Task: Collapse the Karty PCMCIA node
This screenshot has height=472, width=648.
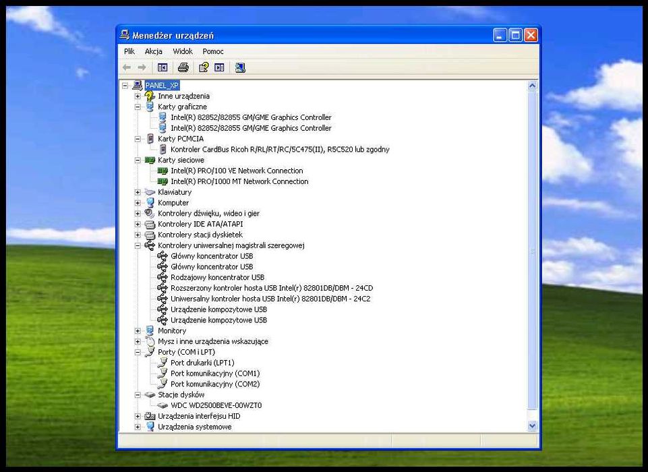Action: click(138, 139)
